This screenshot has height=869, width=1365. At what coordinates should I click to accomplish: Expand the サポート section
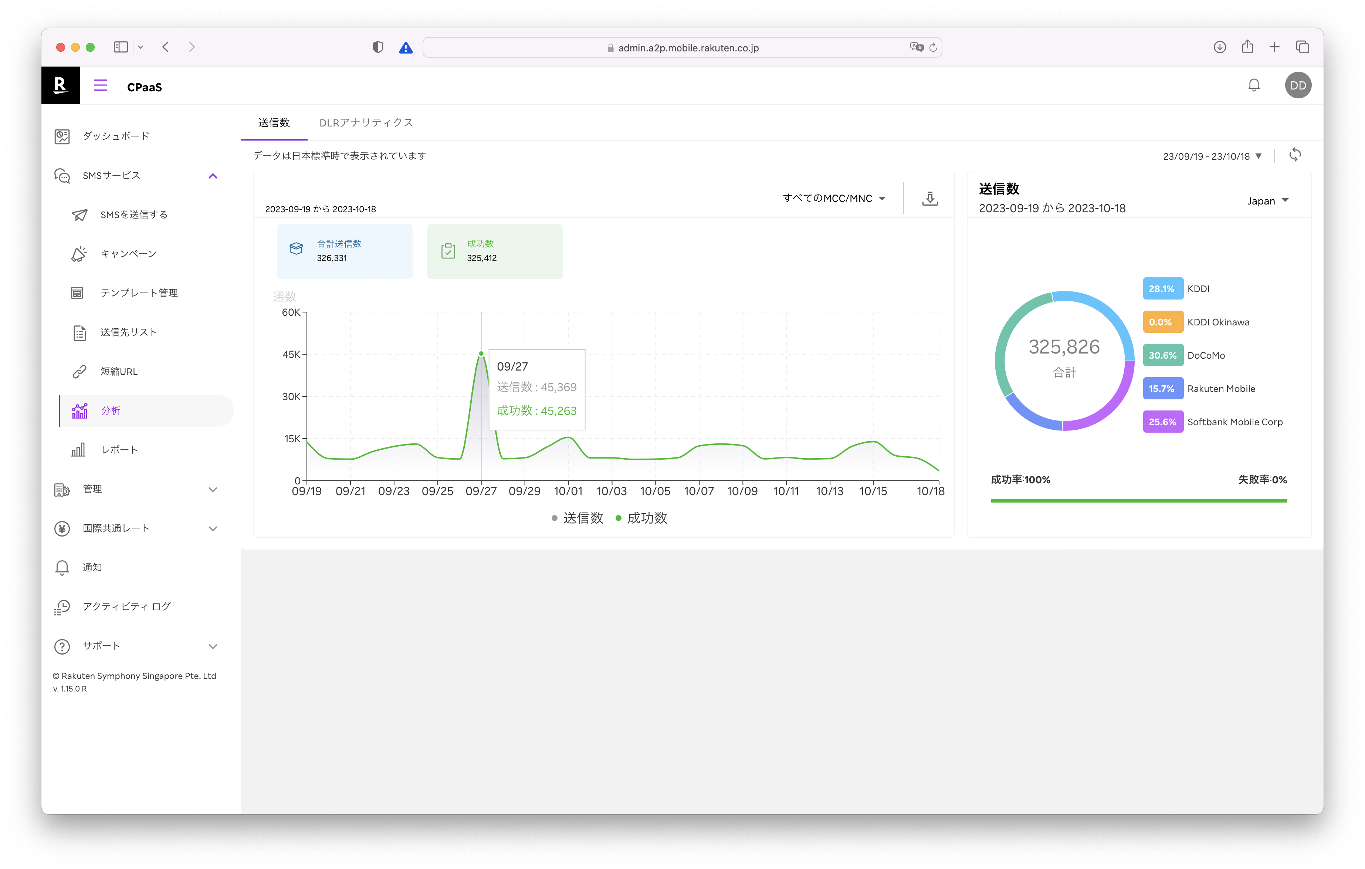213,646
